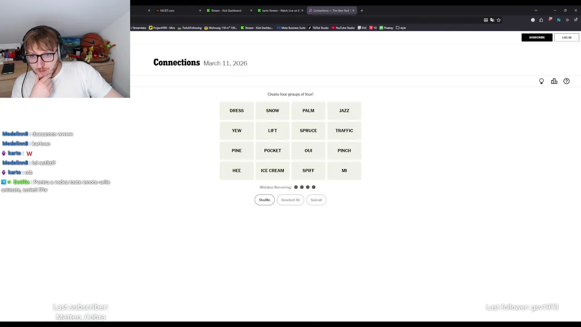Select the YEW tile

[236, 130]
